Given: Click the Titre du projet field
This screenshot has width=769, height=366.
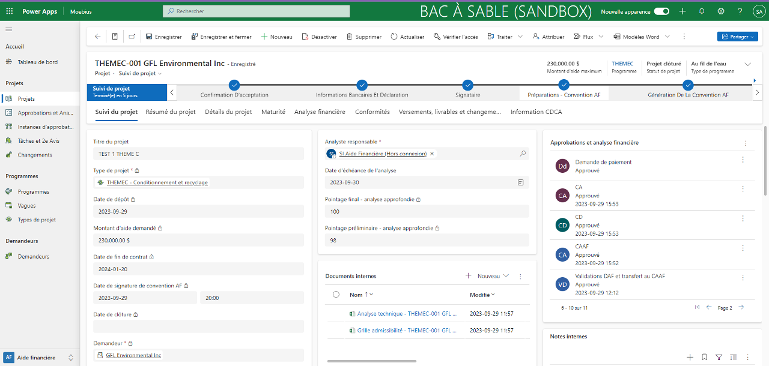Looking at the screenshot, I should coord(198,154).
